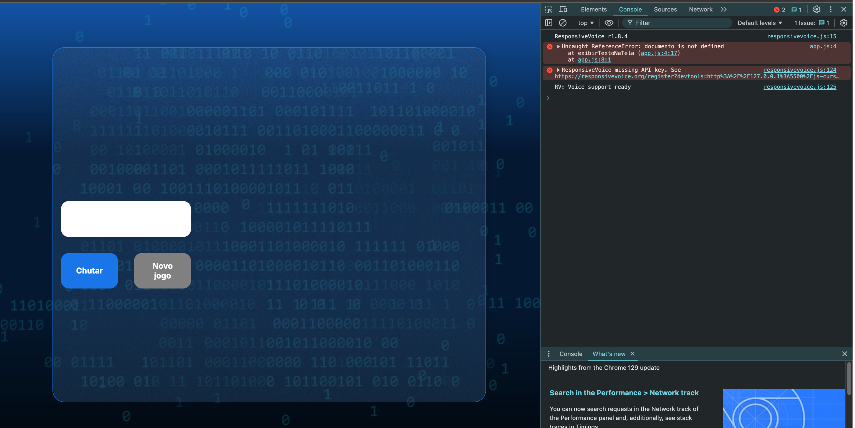This screenshot has width=855, height=428.
Task: Expand the Uncaught ReferenceError message
Action: (558, 46)
